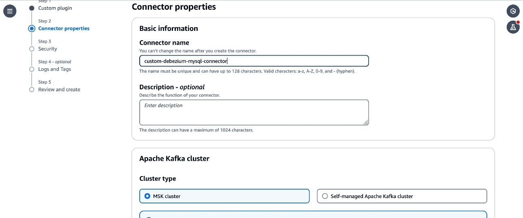Go to Review and create step
Image resolution: width=523 pixels, height=218 pixels.
tap(59, 89)
